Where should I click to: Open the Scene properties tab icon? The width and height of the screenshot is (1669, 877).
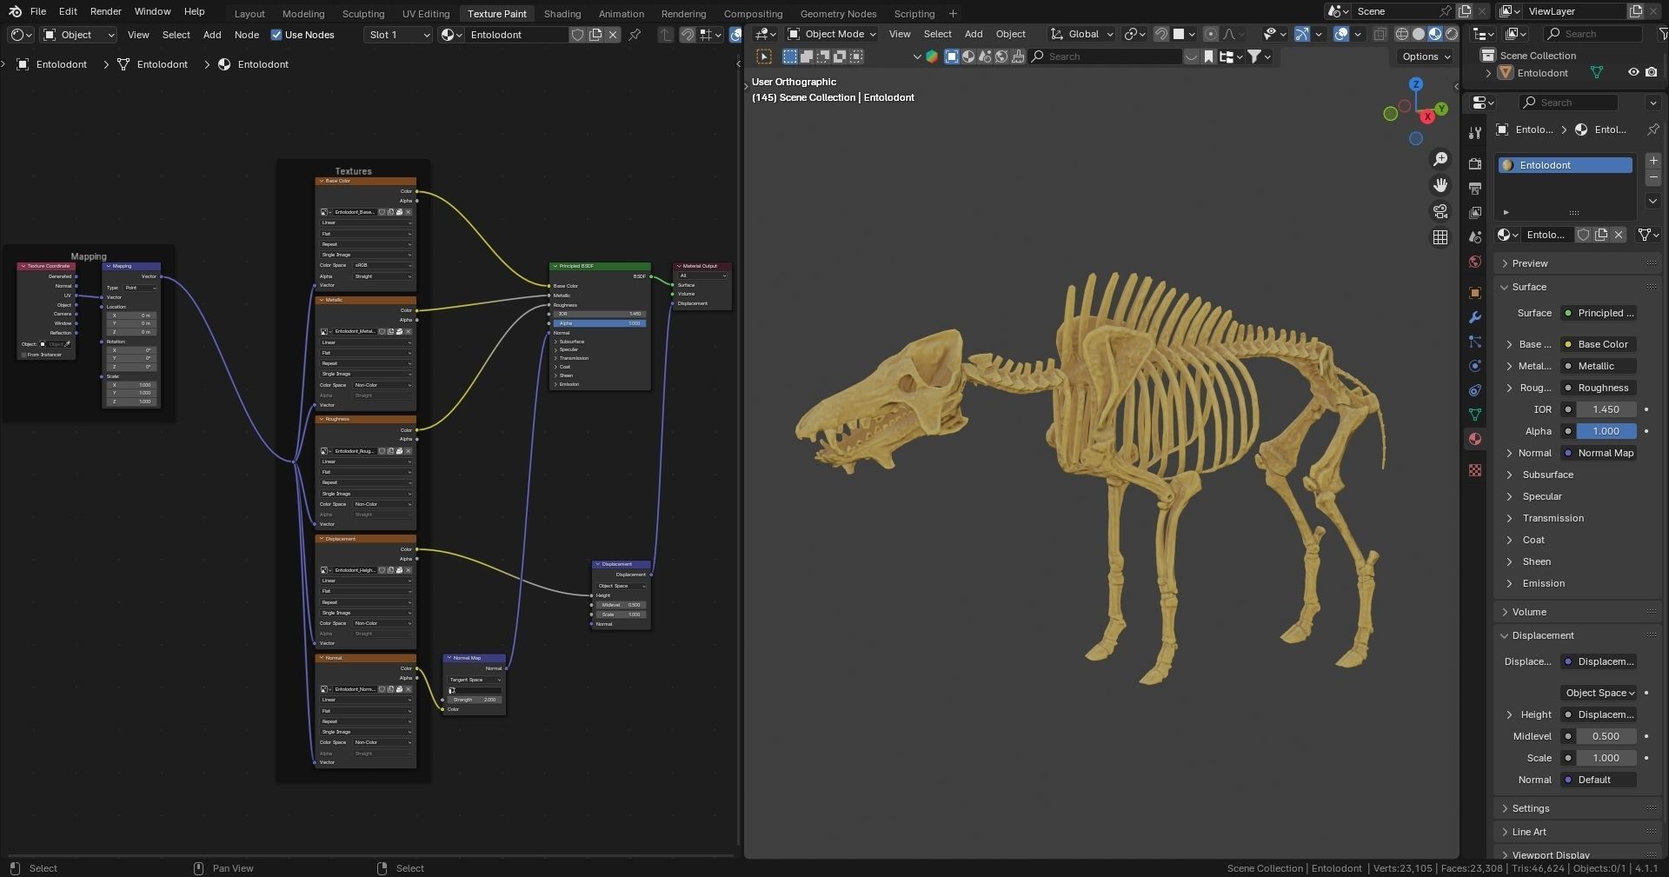click(1474, 236)
